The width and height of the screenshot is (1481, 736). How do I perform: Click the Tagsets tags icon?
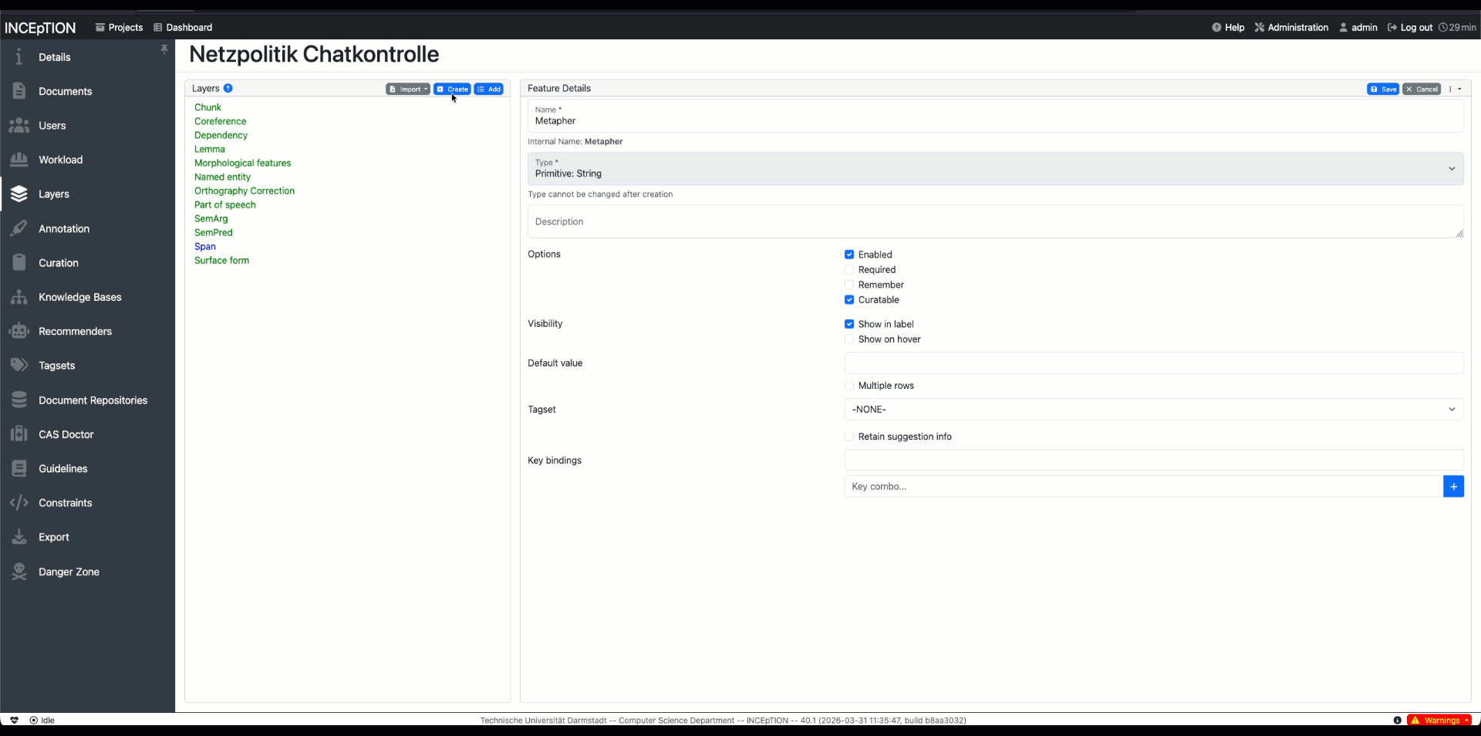point(19,366)
